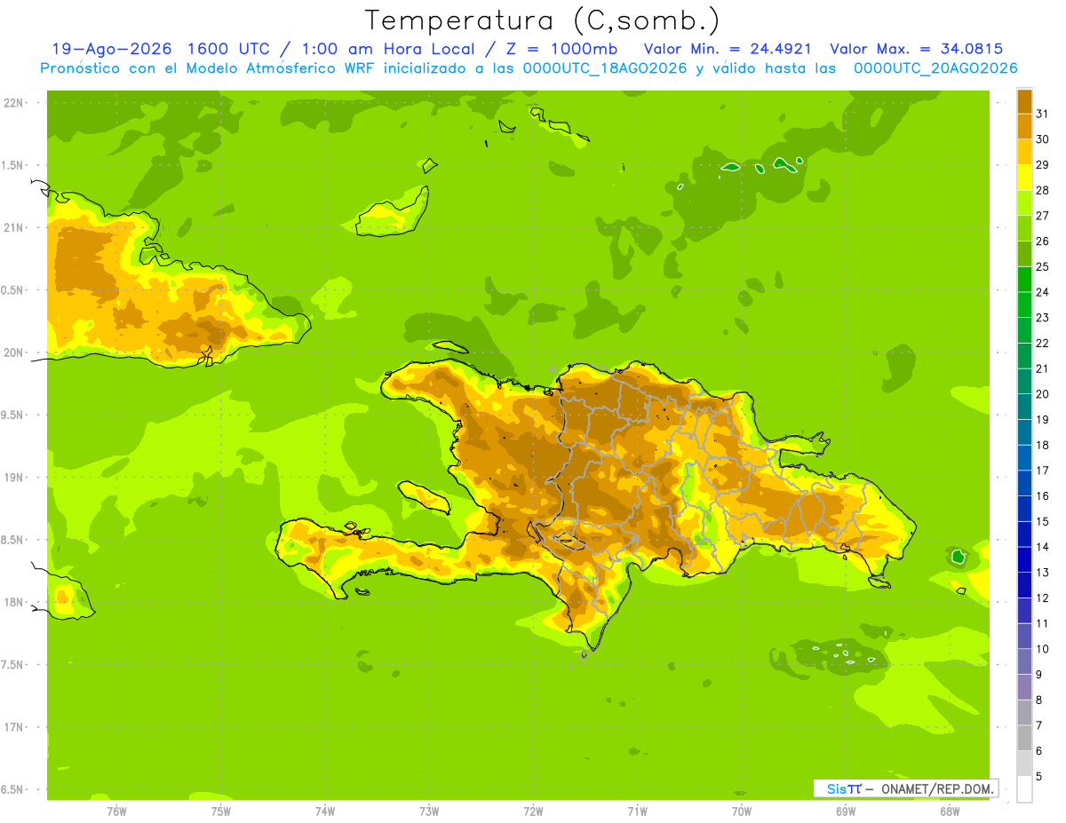Click the "0000UTC_18AGO2026" initialization time
The height and width of the screenshot is (823, 1066).
coord(606,68)
